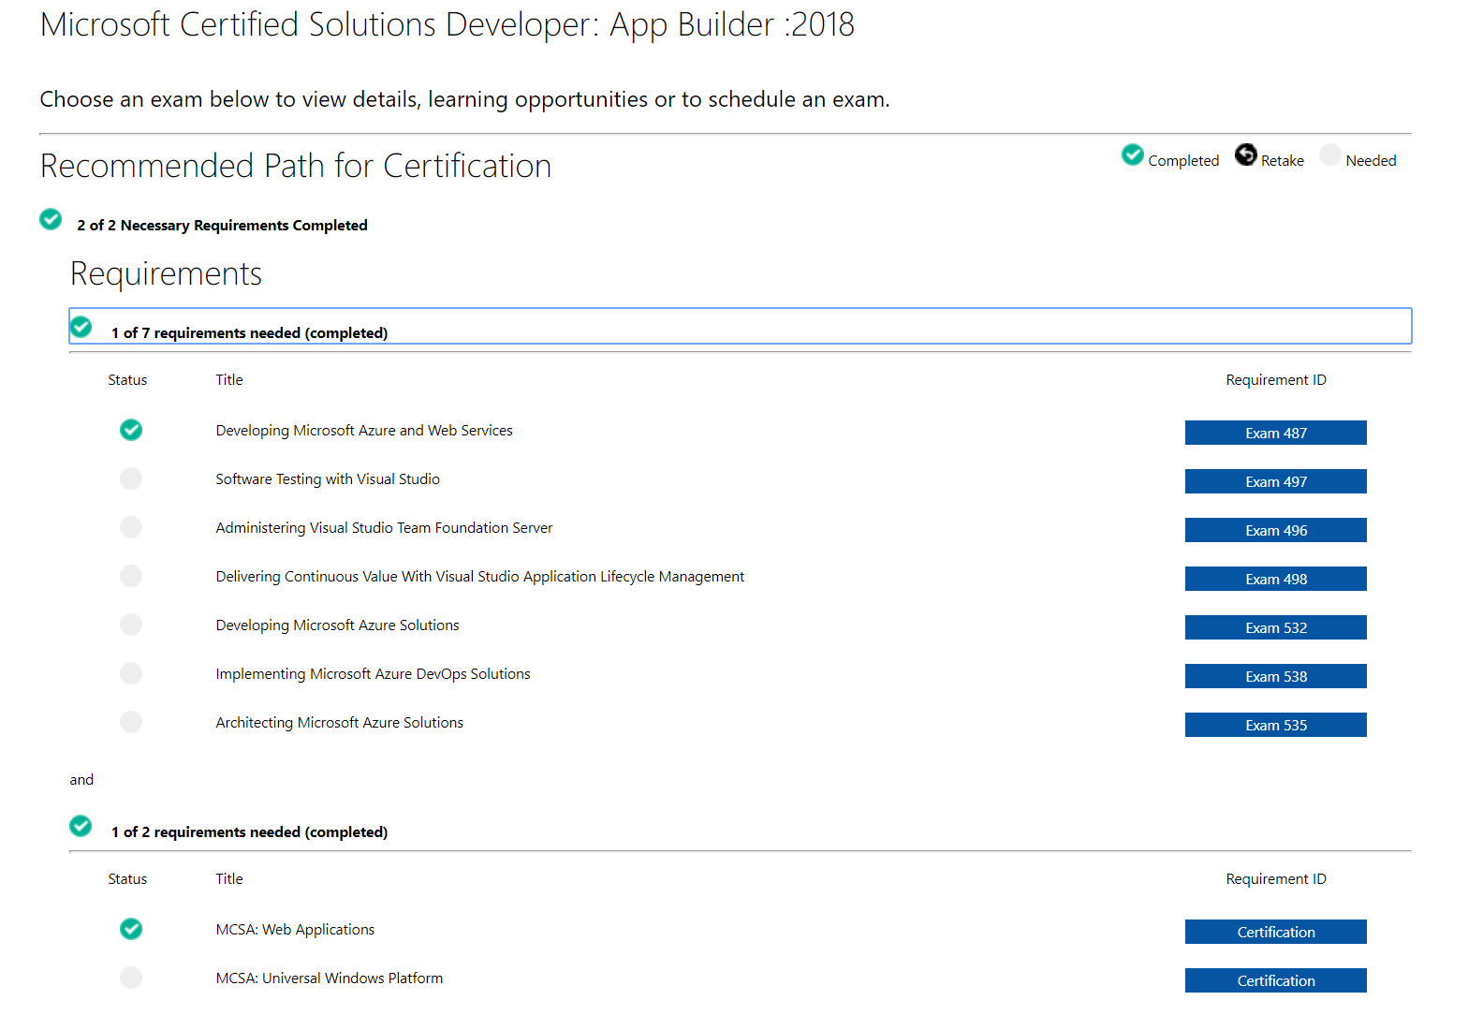The image size is (1468, 1030).
Task: Open Exam 535 details
Action: pos(1275,725)
